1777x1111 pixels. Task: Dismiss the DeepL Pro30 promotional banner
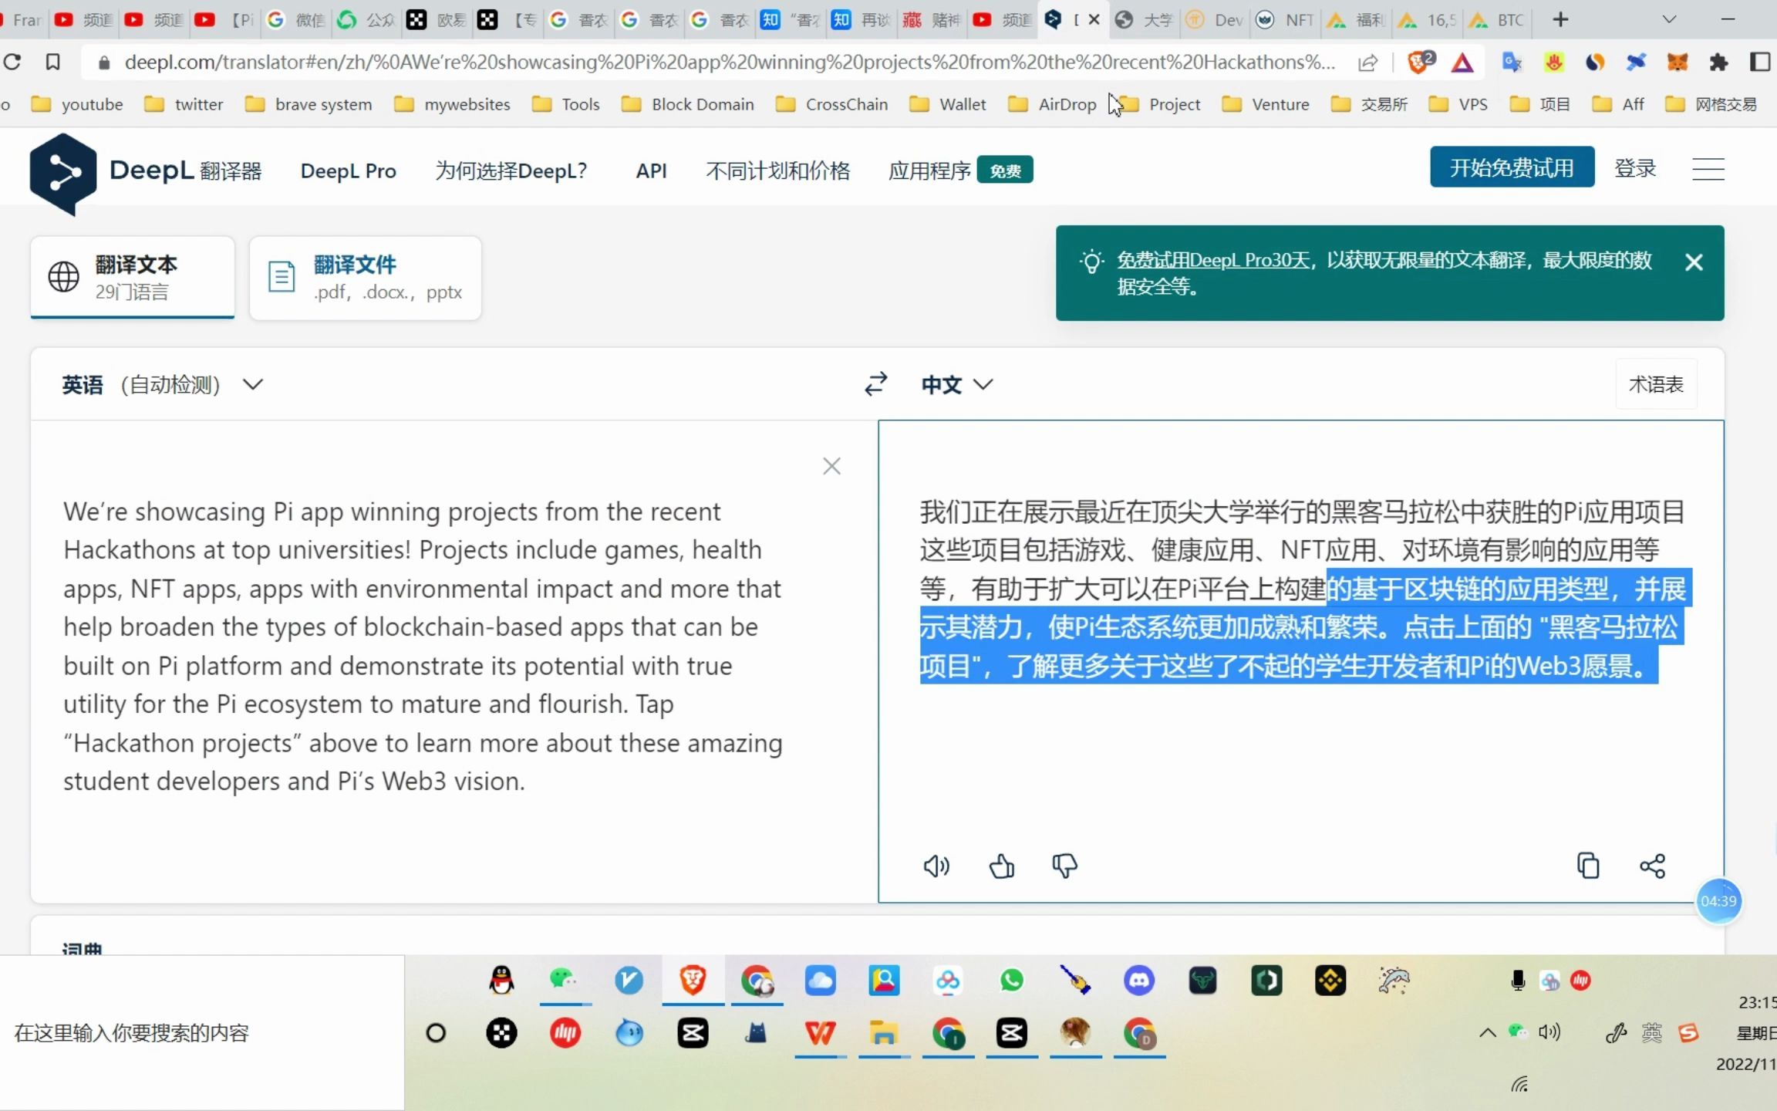click(1694, 261)
